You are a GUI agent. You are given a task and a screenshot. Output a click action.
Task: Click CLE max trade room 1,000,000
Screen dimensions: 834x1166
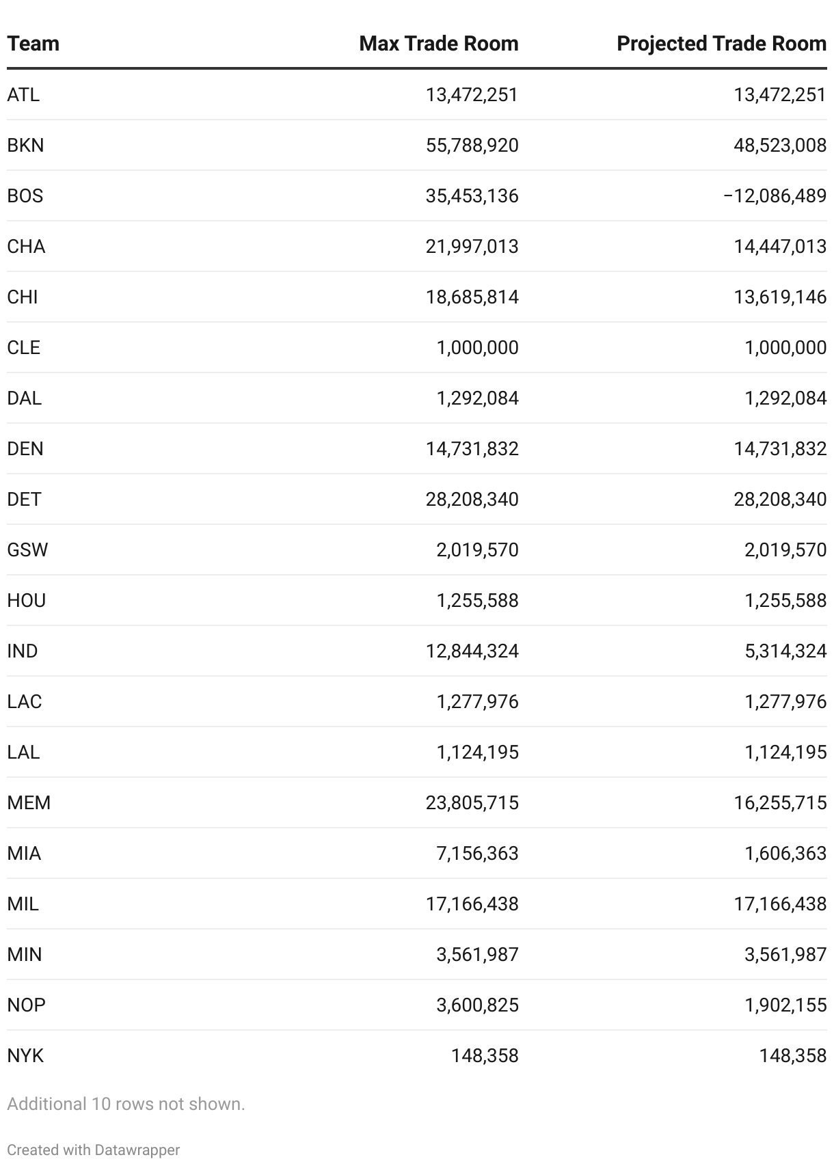(477, 347)
